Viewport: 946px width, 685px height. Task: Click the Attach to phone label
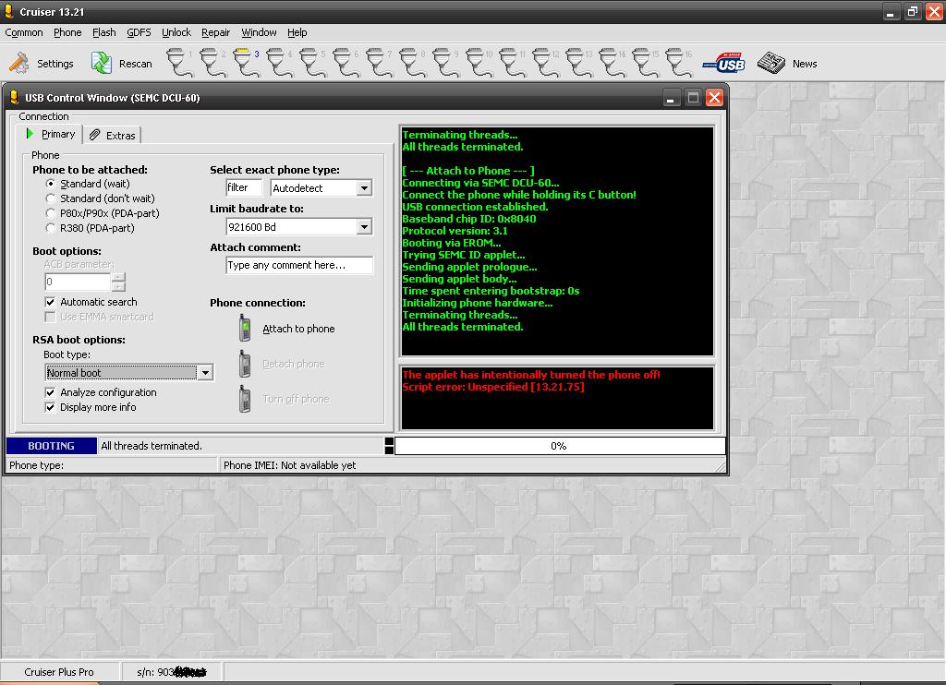pos(298,329)
